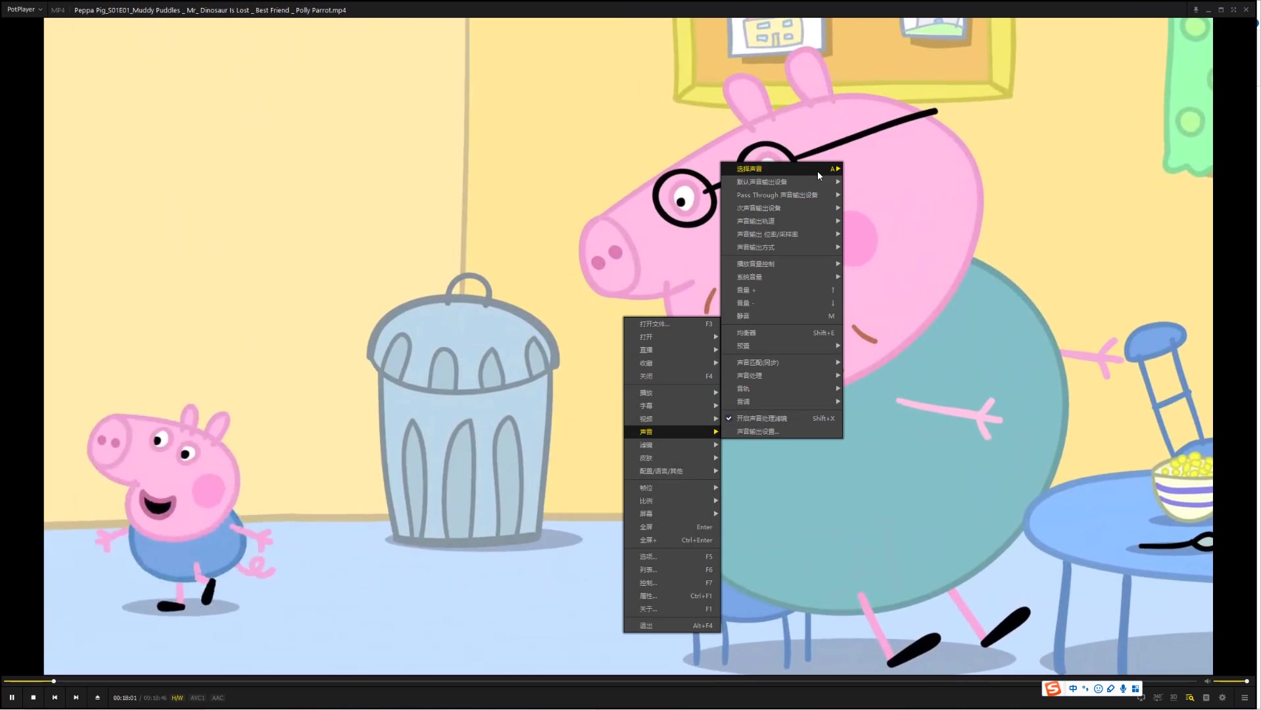Expand 选择声音 submenu

pyautogui.click(x=782, y=169)
